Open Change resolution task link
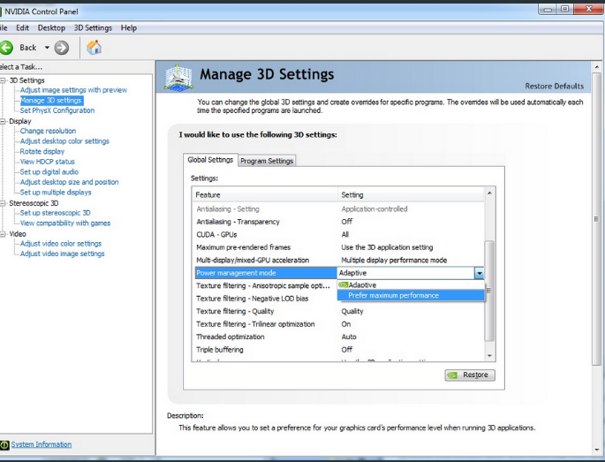Image resolution: width=605 pixels, height=462 pixels. (48, 131)
